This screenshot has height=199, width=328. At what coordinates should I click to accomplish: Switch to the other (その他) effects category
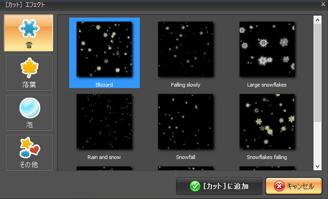click(29, 152)
